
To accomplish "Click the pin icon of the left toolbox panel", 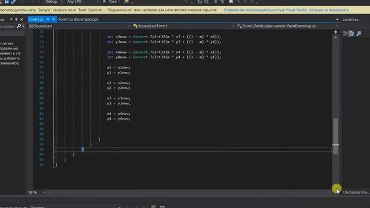I will pyautogui.click(x=16, y=19).
